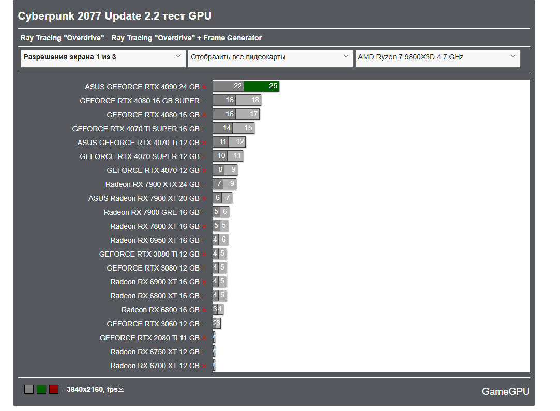Click the "Radeon RX 6800 XT 16 GB" label

[155, 296]
